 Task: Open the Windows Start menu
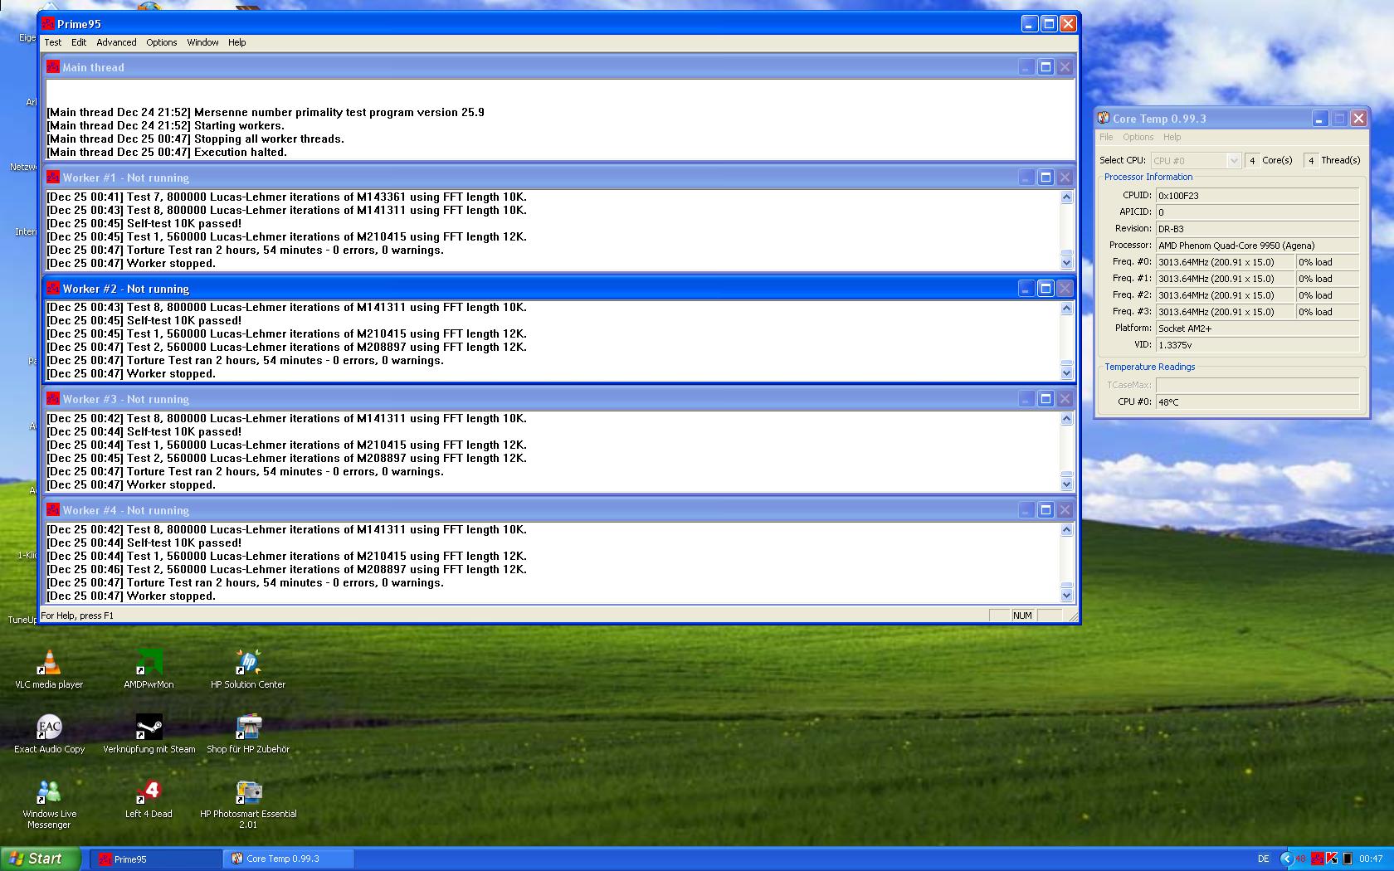41,859
